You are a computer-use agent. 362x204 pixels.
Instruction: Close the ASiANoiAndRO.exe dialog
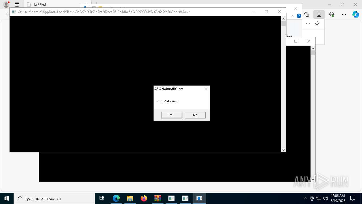206,89
